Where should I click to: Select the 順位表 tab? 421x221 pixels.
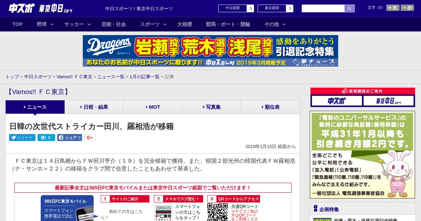[270, 107]
